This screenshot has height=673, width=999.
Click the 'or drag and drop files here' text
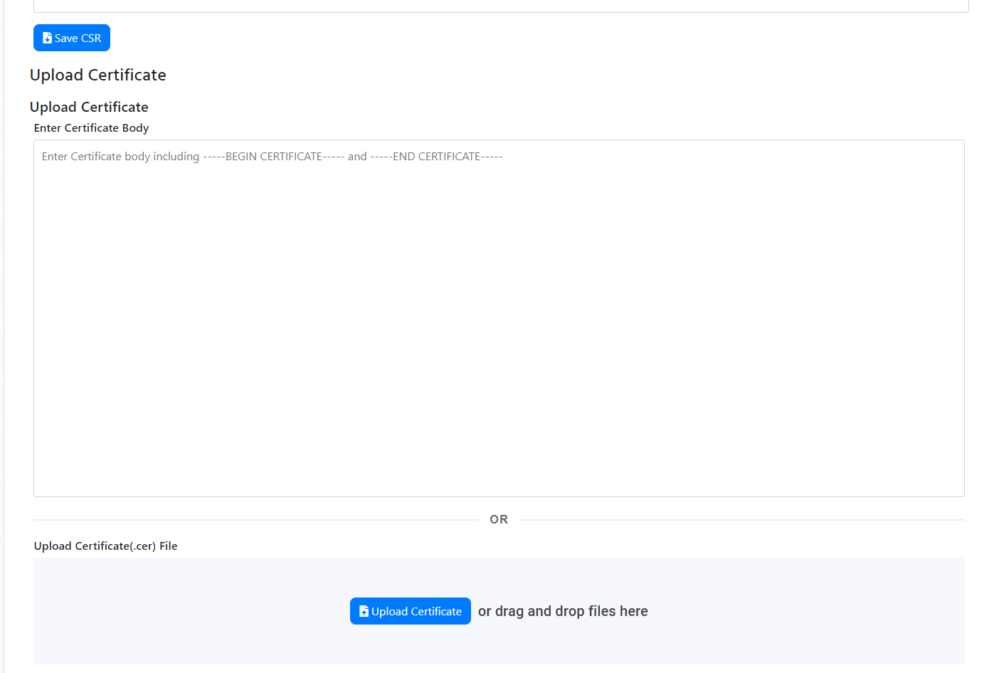point(563,611)
